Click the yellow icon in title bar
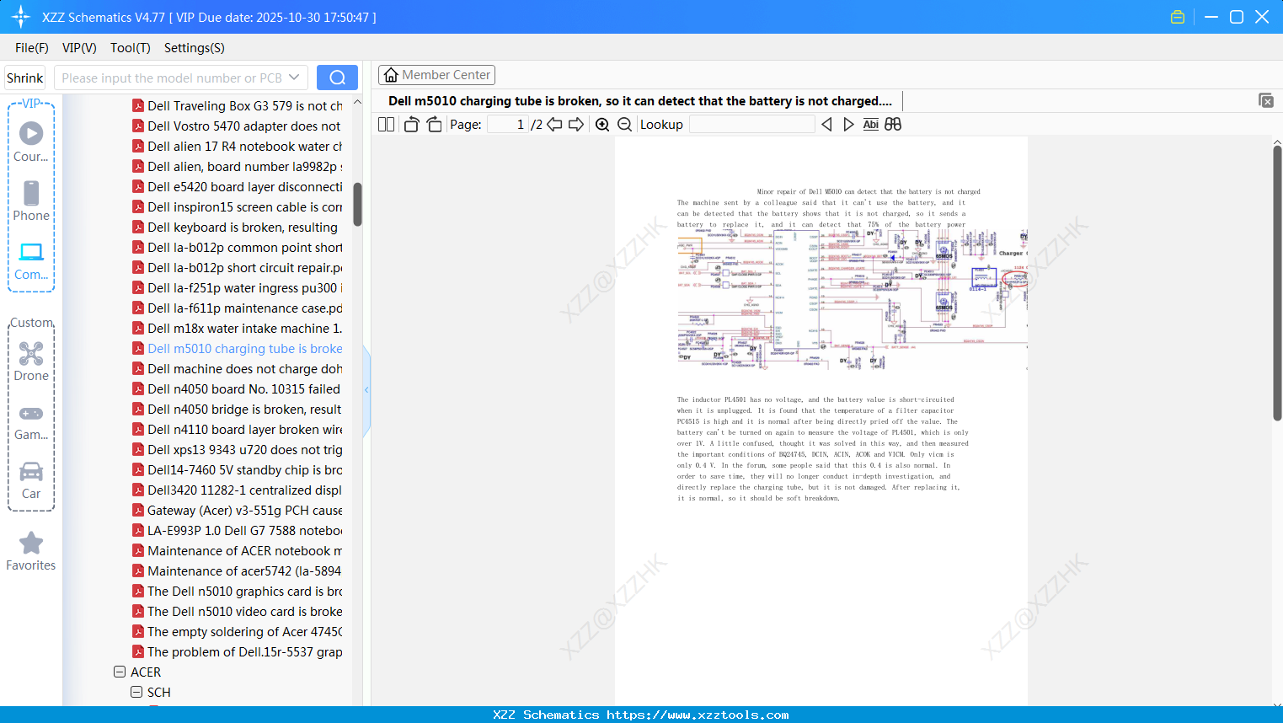This screenshot has width=1283, height=723. (x=1178, y=17)
